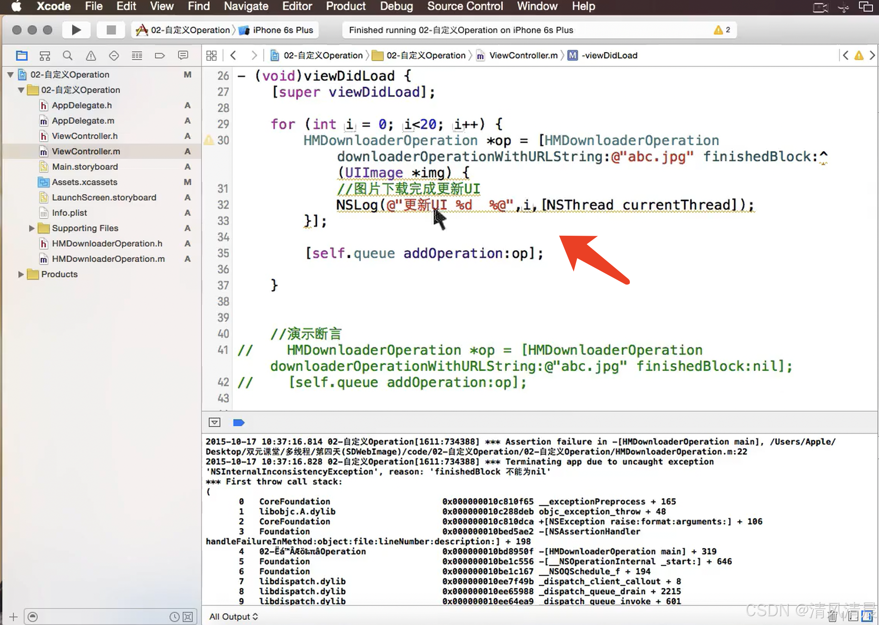The width and height of the screenshot is (879, 625).
Task: Open the Breakpoint navigator icon
Action: pos(160,56)
